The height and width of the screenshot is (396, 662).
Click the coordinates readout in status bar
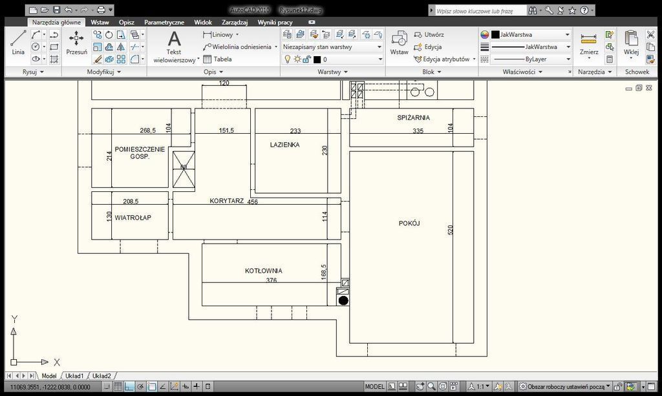pos(50,387)
